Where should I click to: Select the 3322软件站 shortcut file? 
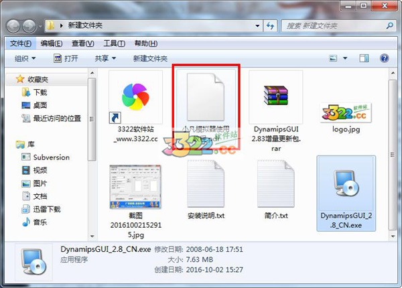(x=135, y=106)
